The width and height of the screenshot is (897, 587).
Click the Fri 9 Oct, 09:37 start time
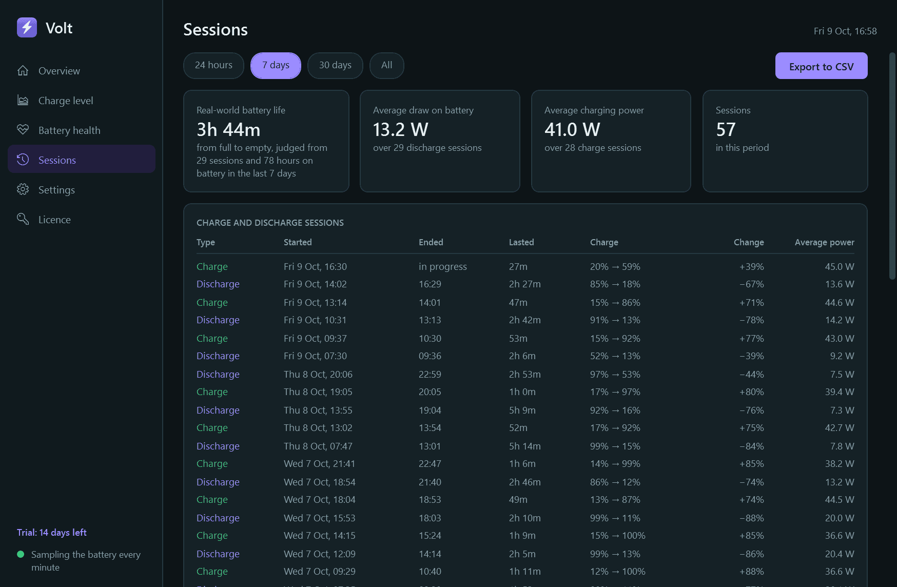[315, 339]
